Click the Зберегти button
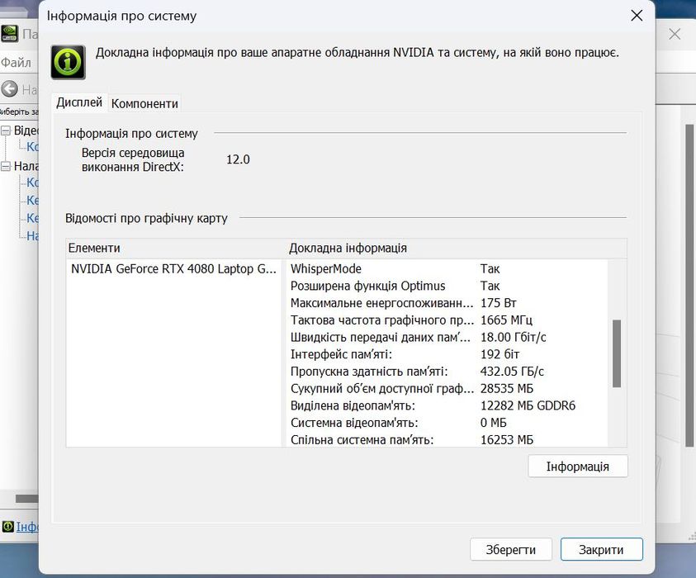 (x=511, y=550)
